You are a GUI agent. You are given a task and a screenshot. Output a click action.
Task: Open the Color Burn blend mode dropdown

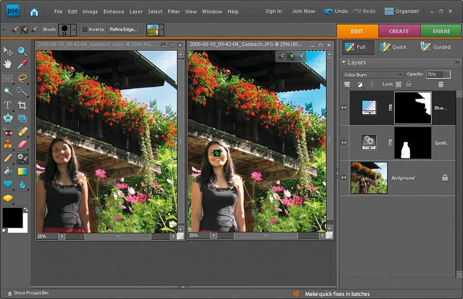coord(373,75)
